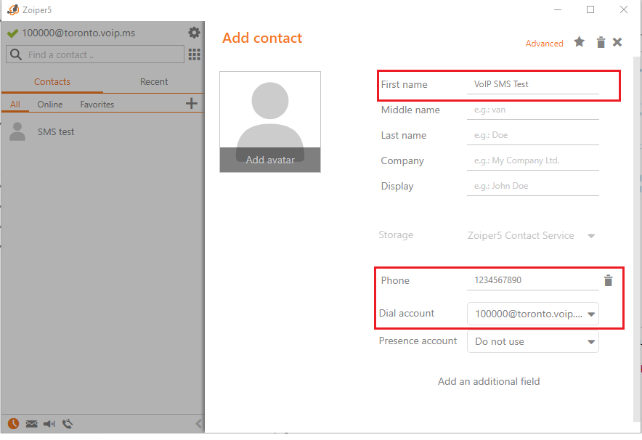Click the phone devices icon at the bottom
The width and height of the screenshot is (642, 440).
[x=67, y=423]
